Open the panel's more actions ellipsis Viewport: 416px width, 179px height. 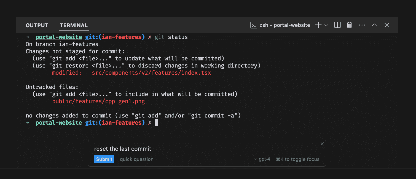362,25
